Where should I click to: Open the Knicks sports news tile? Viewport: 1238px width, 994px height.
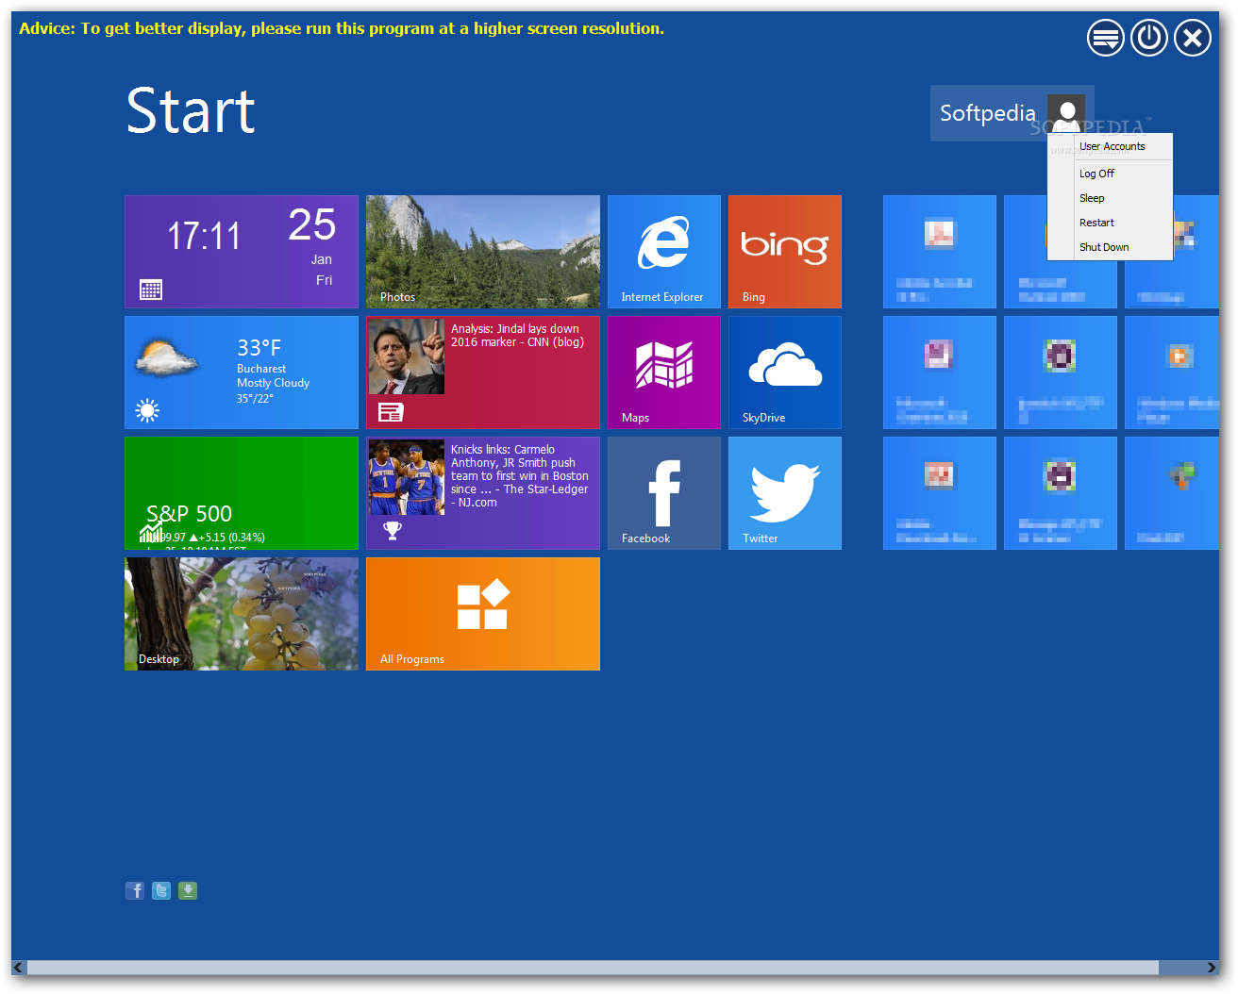(x=483, y=493)
